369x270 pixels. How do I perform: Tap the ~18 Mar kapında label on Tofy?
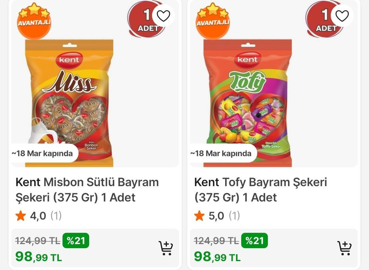pyautogui.click(x=221, y=153)
